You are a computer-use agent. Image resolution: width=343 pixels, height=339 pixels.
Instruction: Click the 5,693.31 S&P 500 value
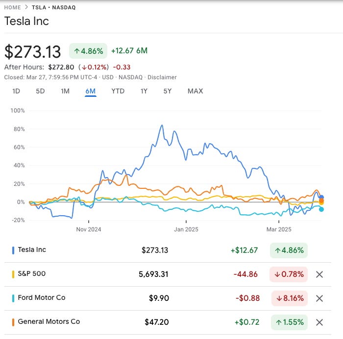(153, 274)
